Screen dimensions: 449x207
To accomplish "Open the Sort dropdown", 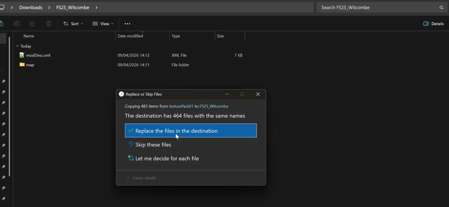I will [73, 24].
